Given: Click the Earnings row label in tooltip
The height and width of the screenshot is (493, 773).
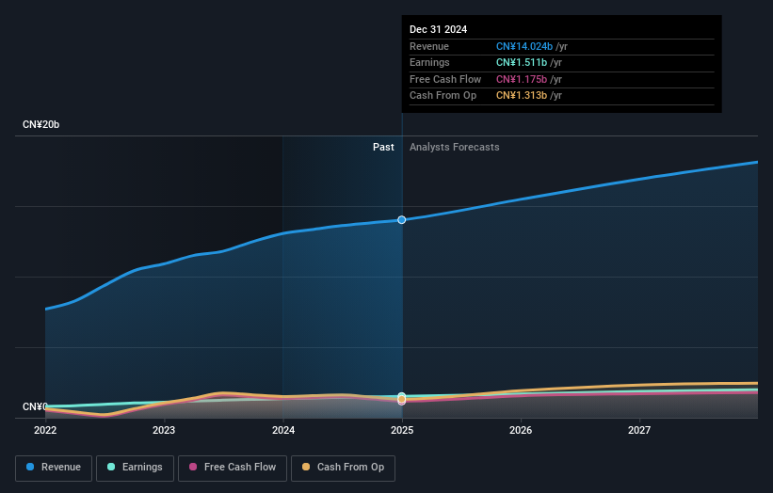Looking at the screenshot, I should point(429,62).
